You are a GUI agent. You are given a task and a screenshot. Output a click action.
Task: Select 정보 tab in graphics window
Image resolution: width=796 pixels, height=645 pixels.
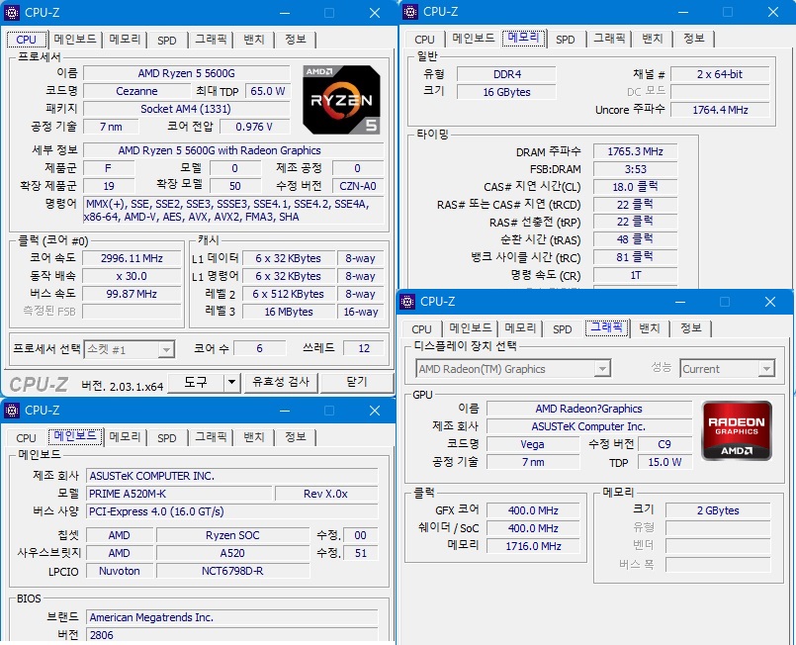(x=691, y=328)
